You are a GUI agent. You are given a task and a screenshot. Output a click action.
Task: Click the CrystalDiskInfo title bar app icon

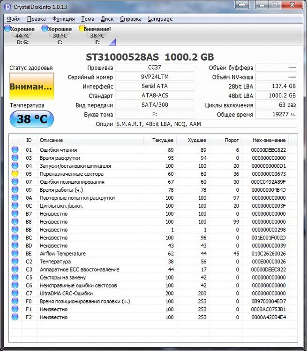pyautogui.click(x=7, y=7)
